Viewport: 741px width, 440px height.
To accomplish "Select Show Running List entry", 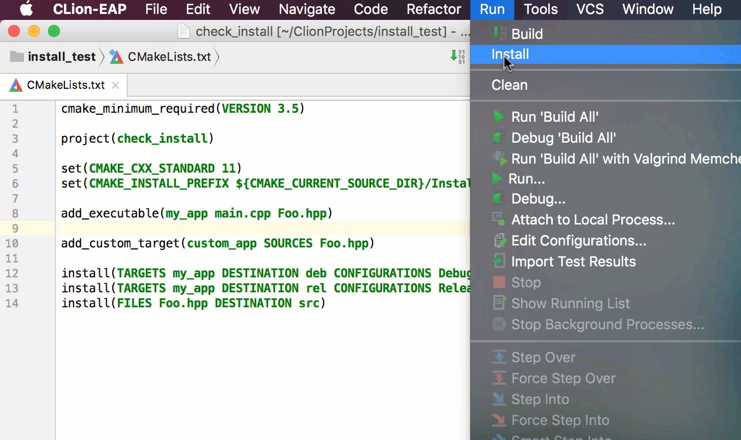I will coord(606,303).
